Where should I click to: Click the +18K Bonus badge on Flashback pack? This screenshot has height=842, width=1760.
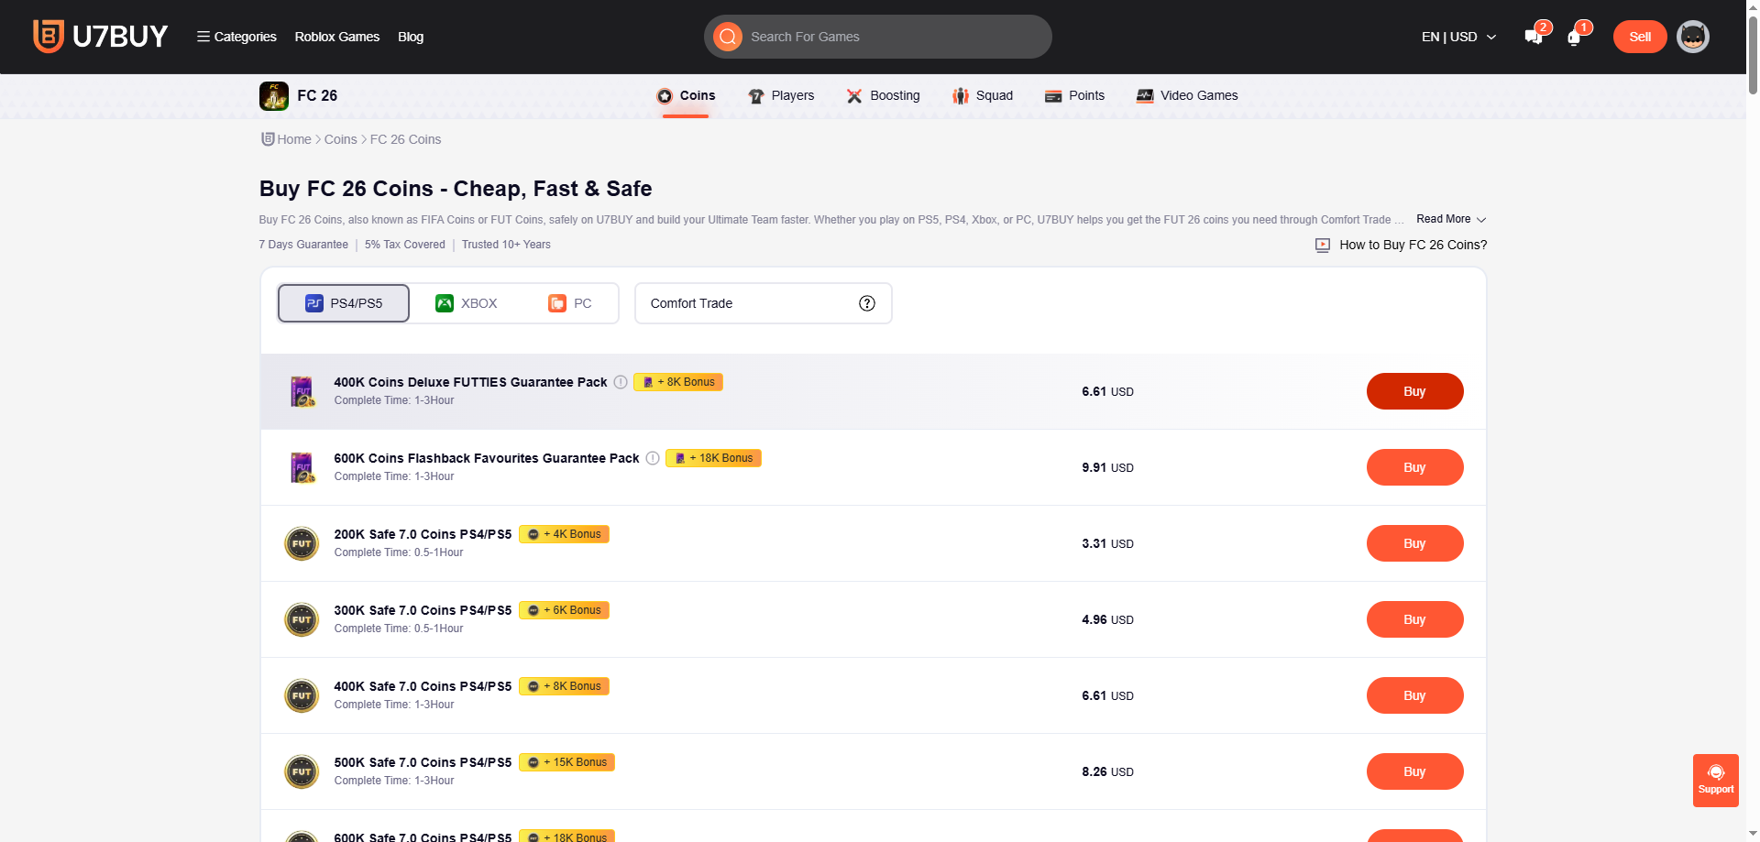(x=713, y=458)
